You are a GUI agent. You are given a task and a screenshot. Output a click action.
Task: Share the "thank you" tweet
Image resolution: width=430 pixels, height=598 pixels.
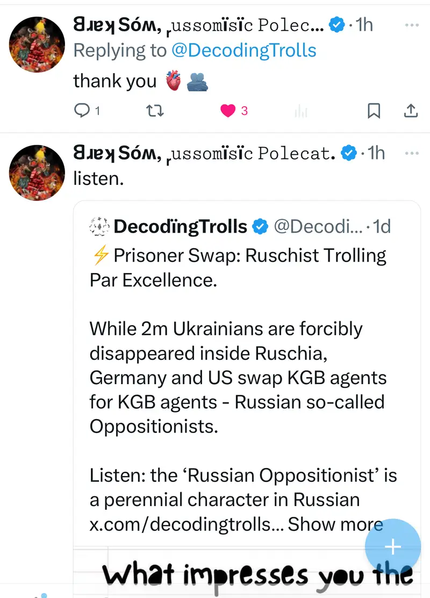[411, 111]
